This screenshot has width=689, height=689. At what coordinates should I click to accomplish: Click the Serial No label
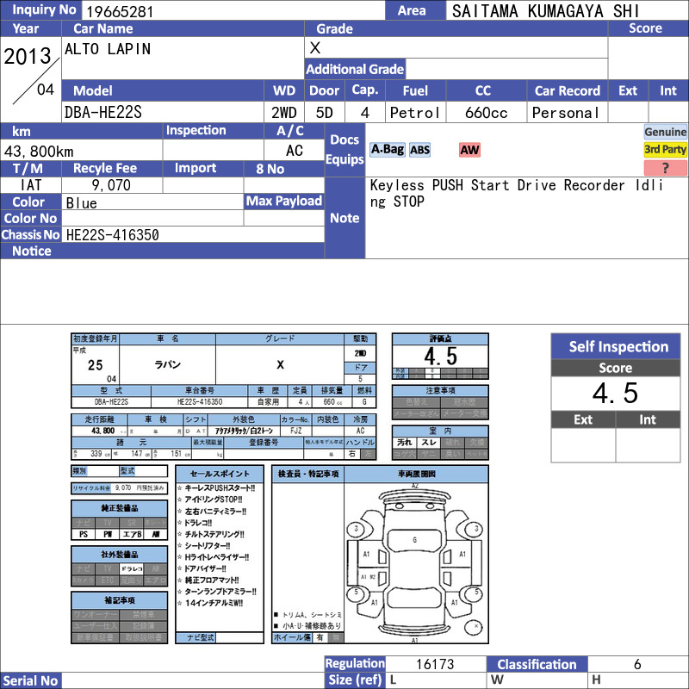(30, 680)
